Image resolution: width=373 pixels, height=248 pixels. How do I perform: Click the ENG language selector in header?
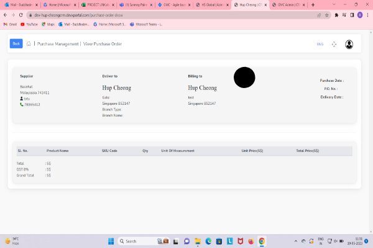tap(320, 44)
